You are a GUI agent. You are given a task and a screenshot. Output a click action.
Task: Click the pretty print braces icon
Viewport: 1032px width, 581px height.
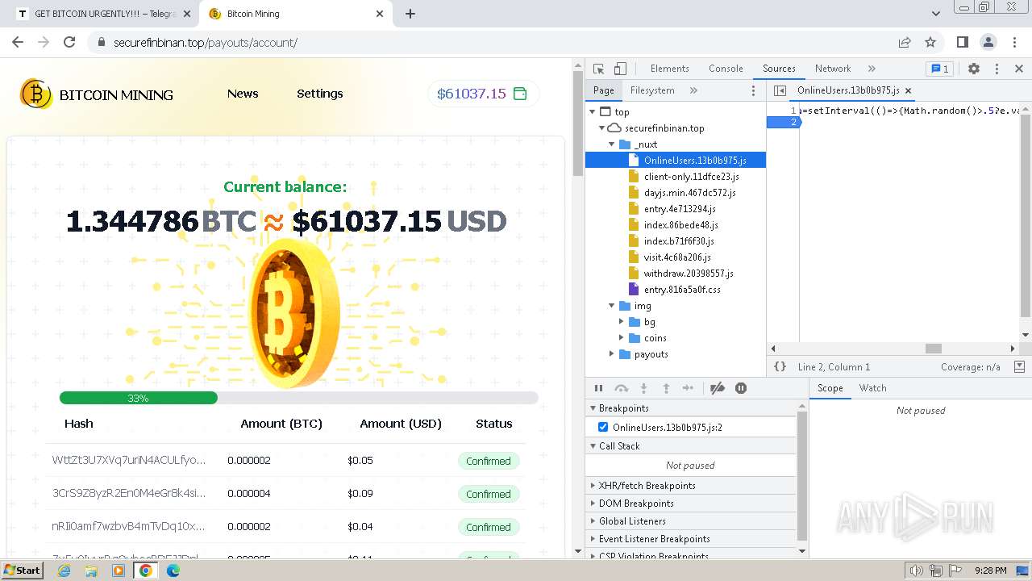(780, 366)
